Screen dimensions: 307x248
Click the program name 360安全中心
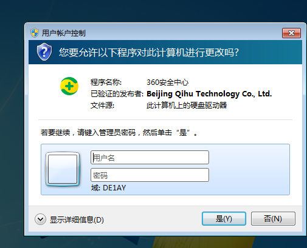coord(168,82)
